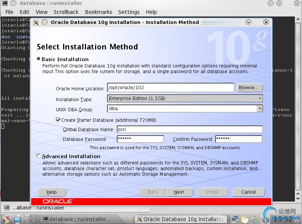This screenshot has height=224, width=302.
Task: Click the Confirm Password field
Action: [239, 139]
